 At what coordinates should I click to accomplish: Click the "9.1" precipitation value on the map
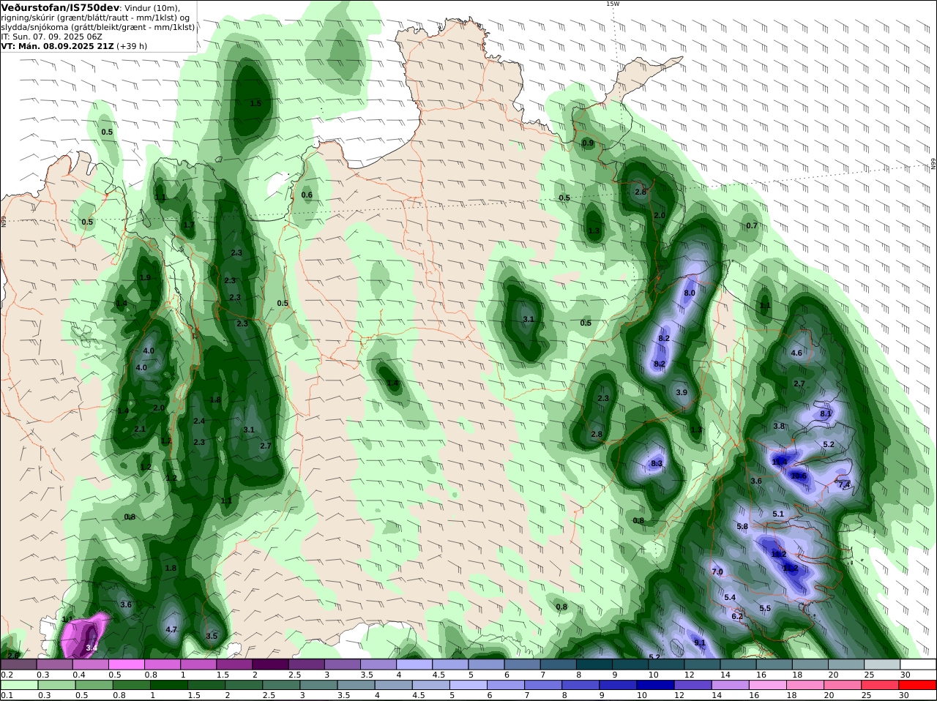[699, 643]
